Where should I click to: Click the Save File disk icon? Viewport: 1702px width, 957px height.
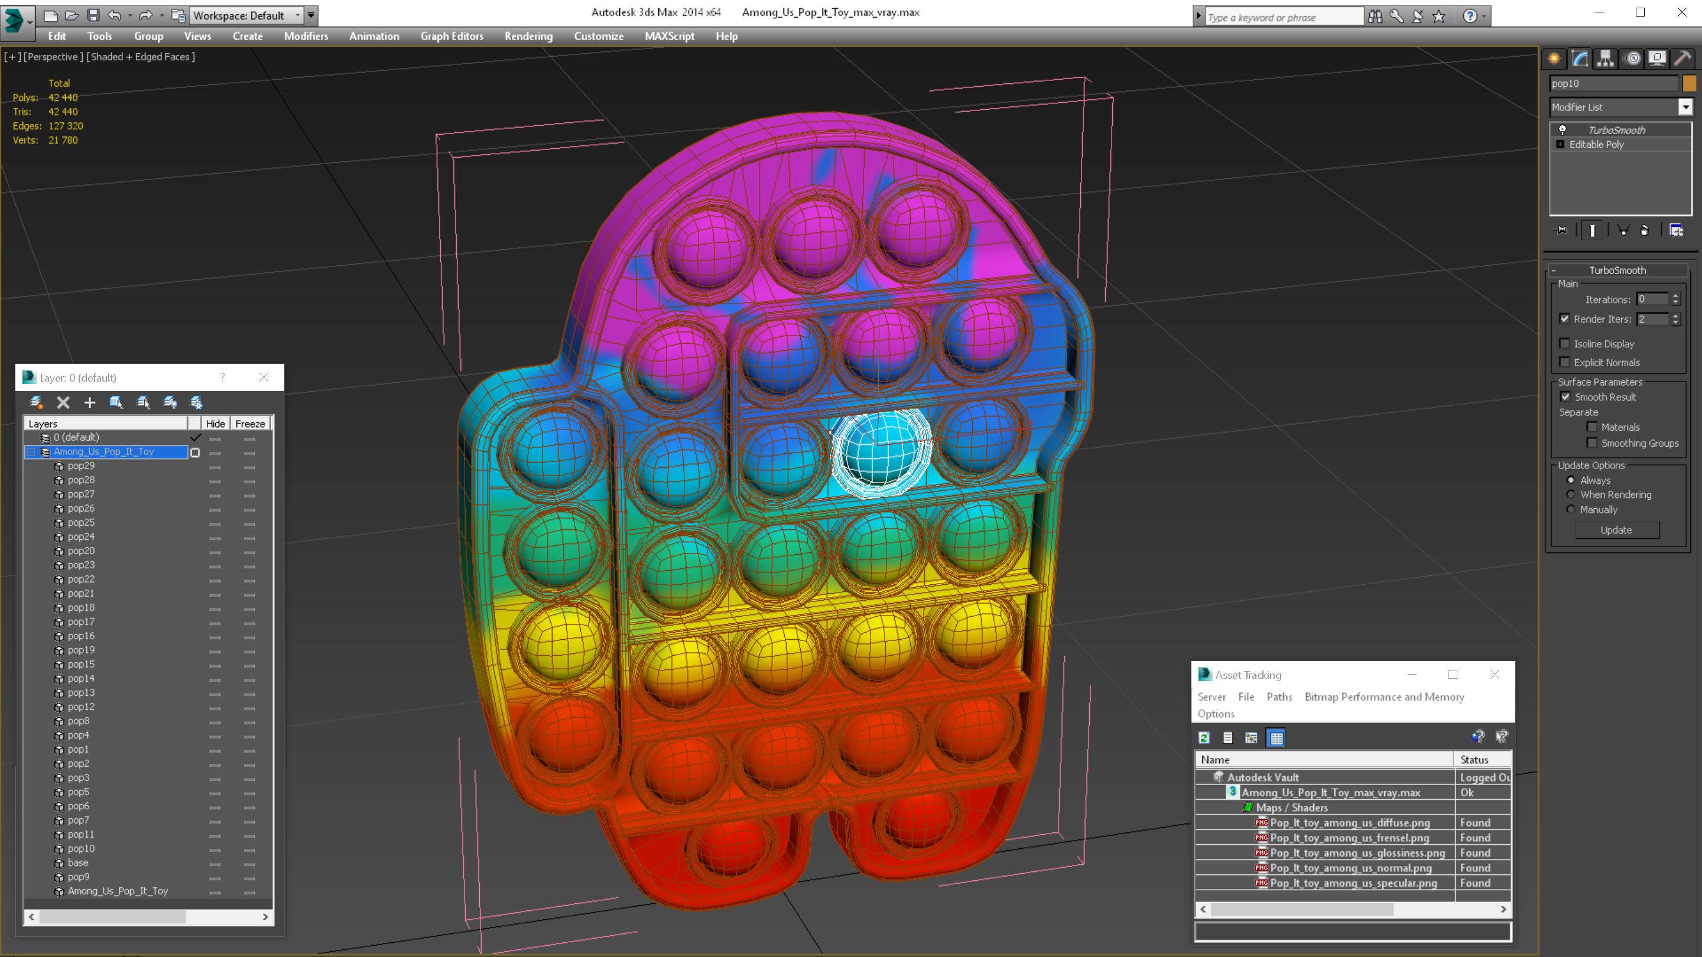(x=93, y=15)
